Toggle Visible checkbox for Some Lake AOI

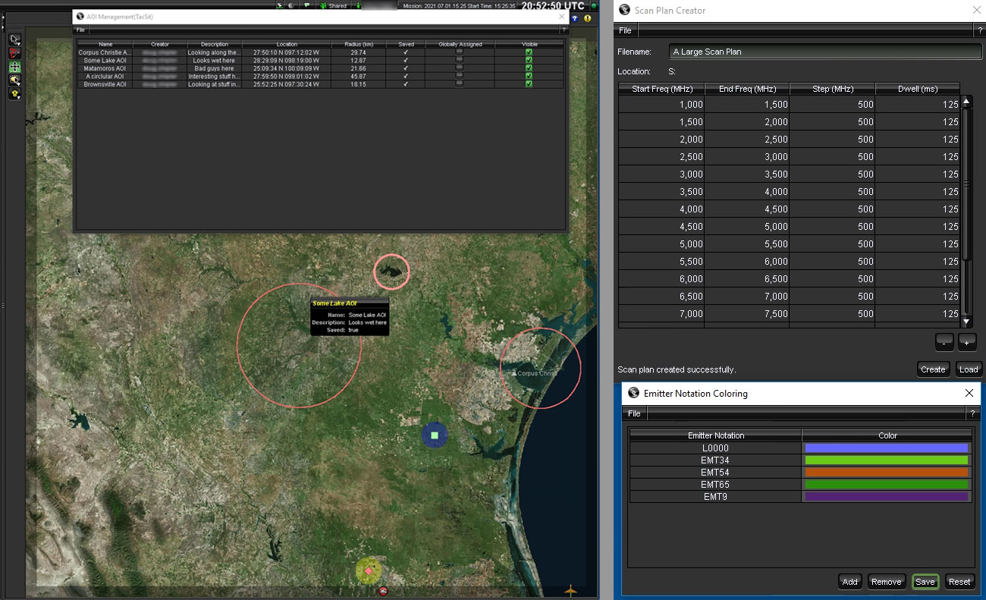tap(529, 61)
